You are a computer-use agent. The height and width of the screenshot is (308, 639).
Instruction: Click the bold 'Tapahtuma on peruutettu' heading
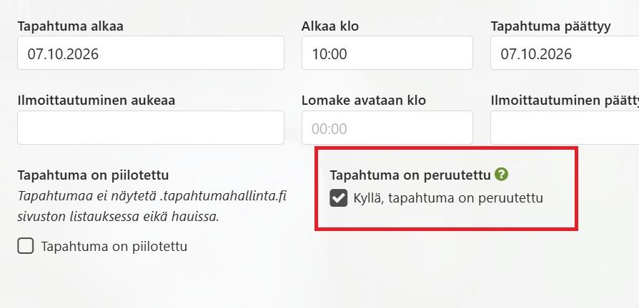410,175
